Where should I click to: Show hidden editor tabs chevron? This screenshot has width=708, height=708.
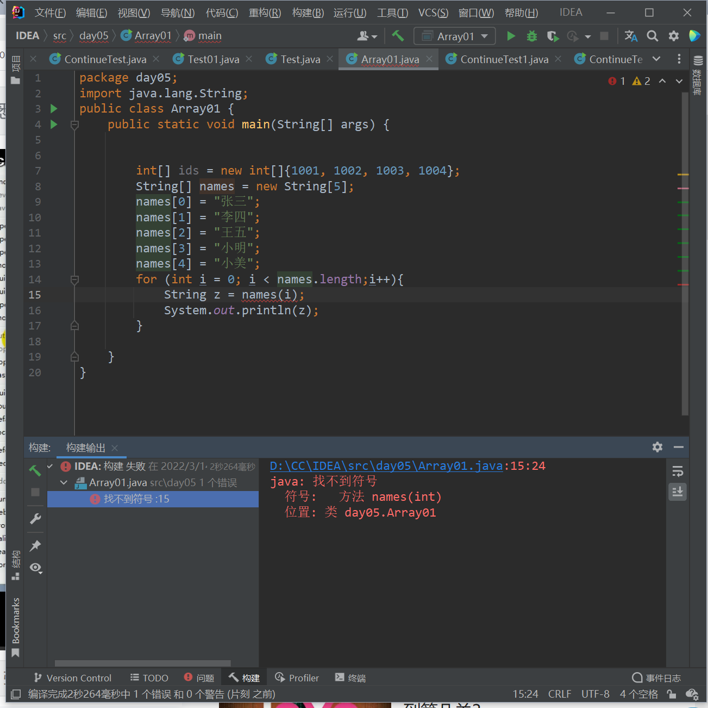[656, 59]
